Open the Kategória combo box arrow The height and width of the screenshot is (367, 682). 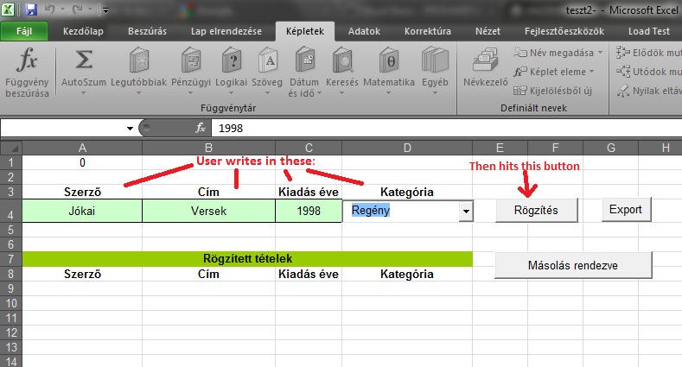click(x=466, y=212)
